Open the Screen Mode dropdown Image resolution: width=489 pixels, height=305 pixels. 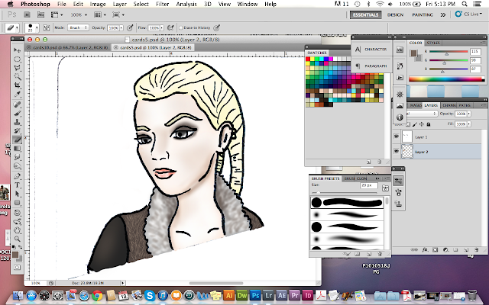(118, 14)
